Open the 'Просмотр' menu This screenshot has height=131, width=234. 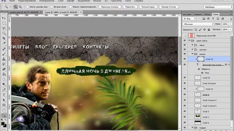click(116, 1)
